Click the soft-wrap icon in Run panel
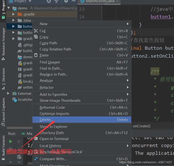 [19, 157]
